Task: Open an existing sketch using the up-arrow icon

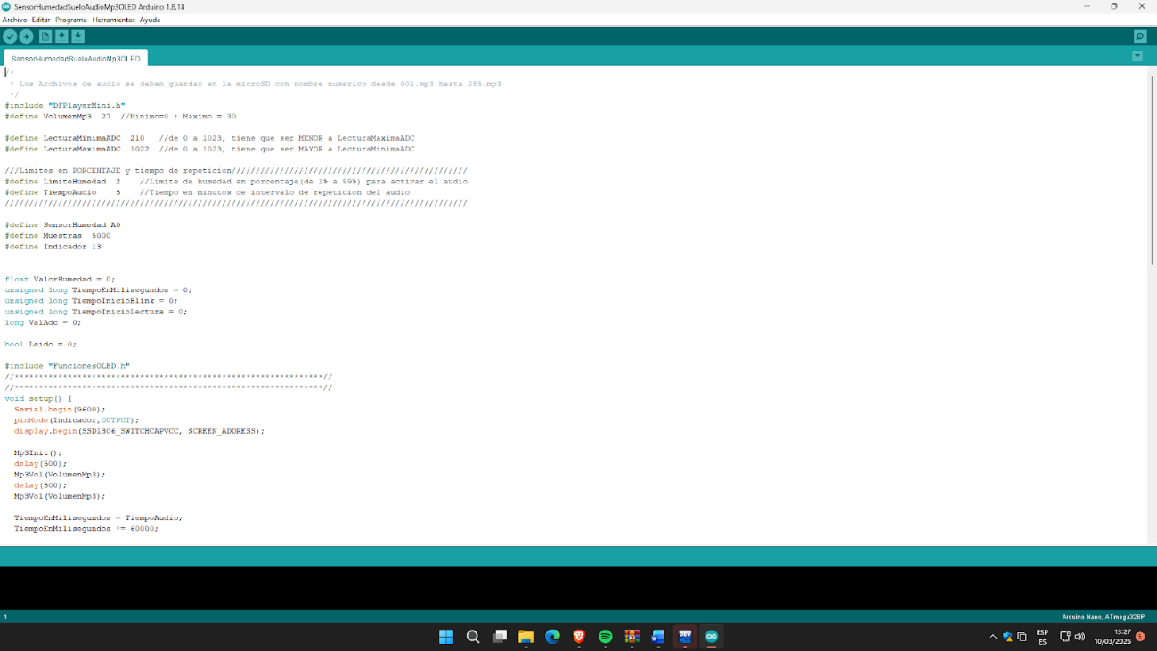Action: click(61, 37)
